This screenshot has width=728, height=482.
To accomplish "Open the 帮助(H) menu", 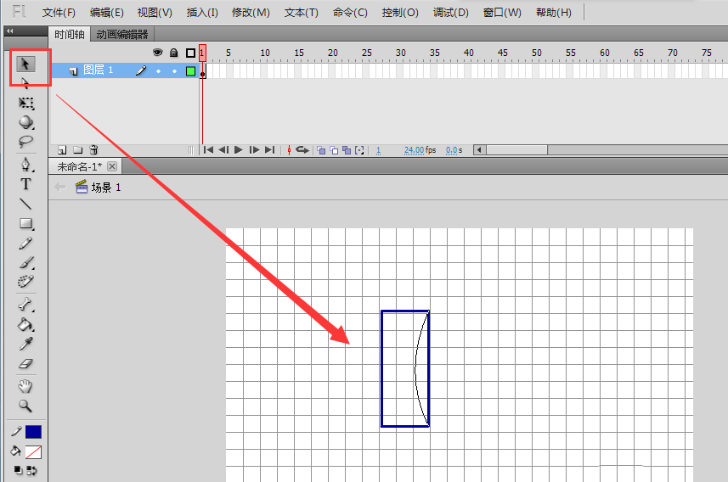I will coord(553,13).
